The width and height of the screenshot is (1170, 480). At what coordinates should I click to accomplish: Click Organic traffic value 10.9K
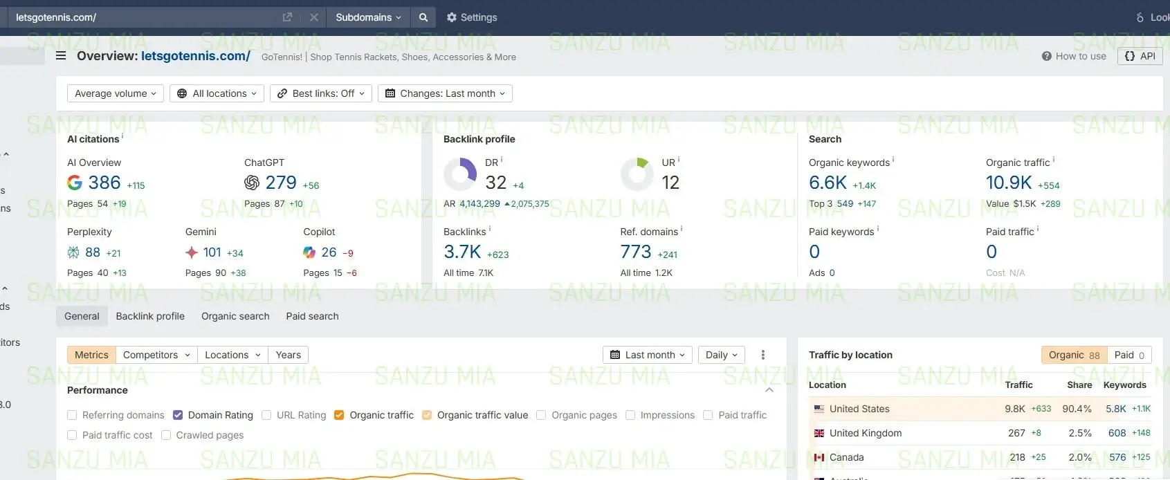(x=1009, y=183)
